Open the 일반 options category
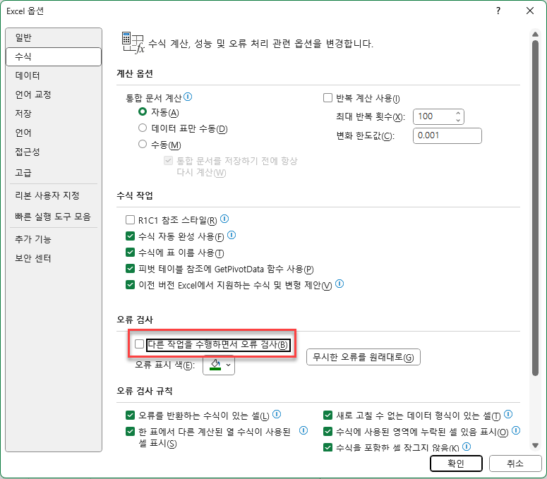547x479 pixels. tap(54, 37)
